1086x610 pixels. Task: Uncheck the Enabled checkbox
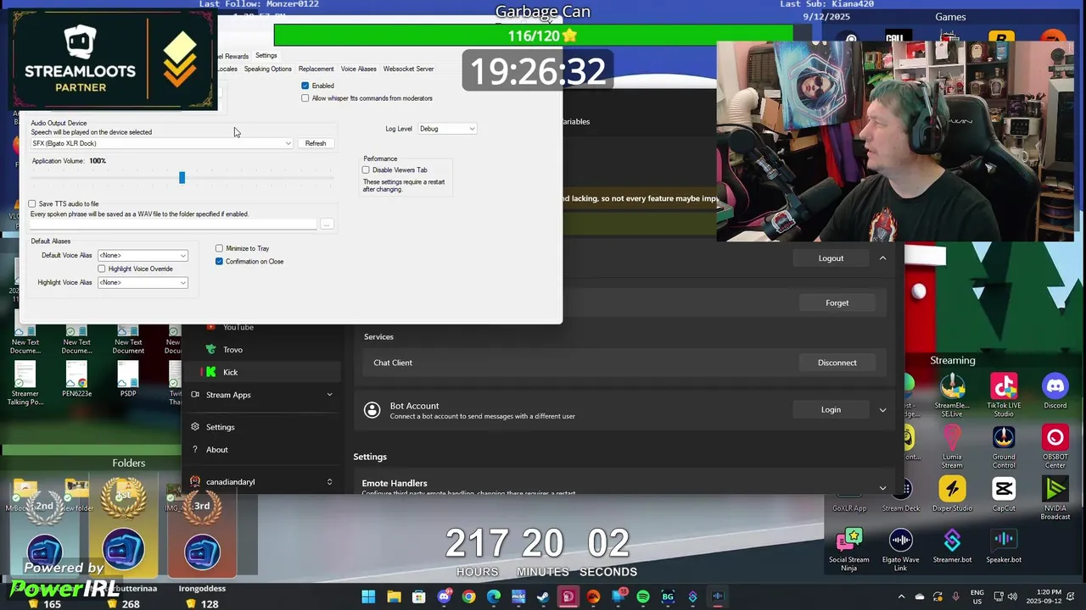coord(305,86)
